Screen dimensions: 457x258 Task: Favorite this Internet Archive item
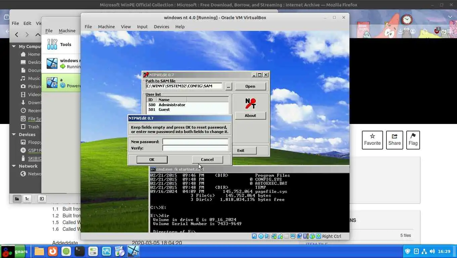[x=372, y=140]
